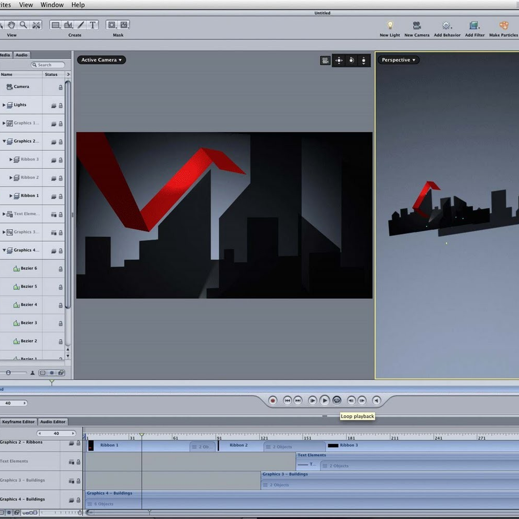Click the Pan 3D view control

click(x=339, y=60)
